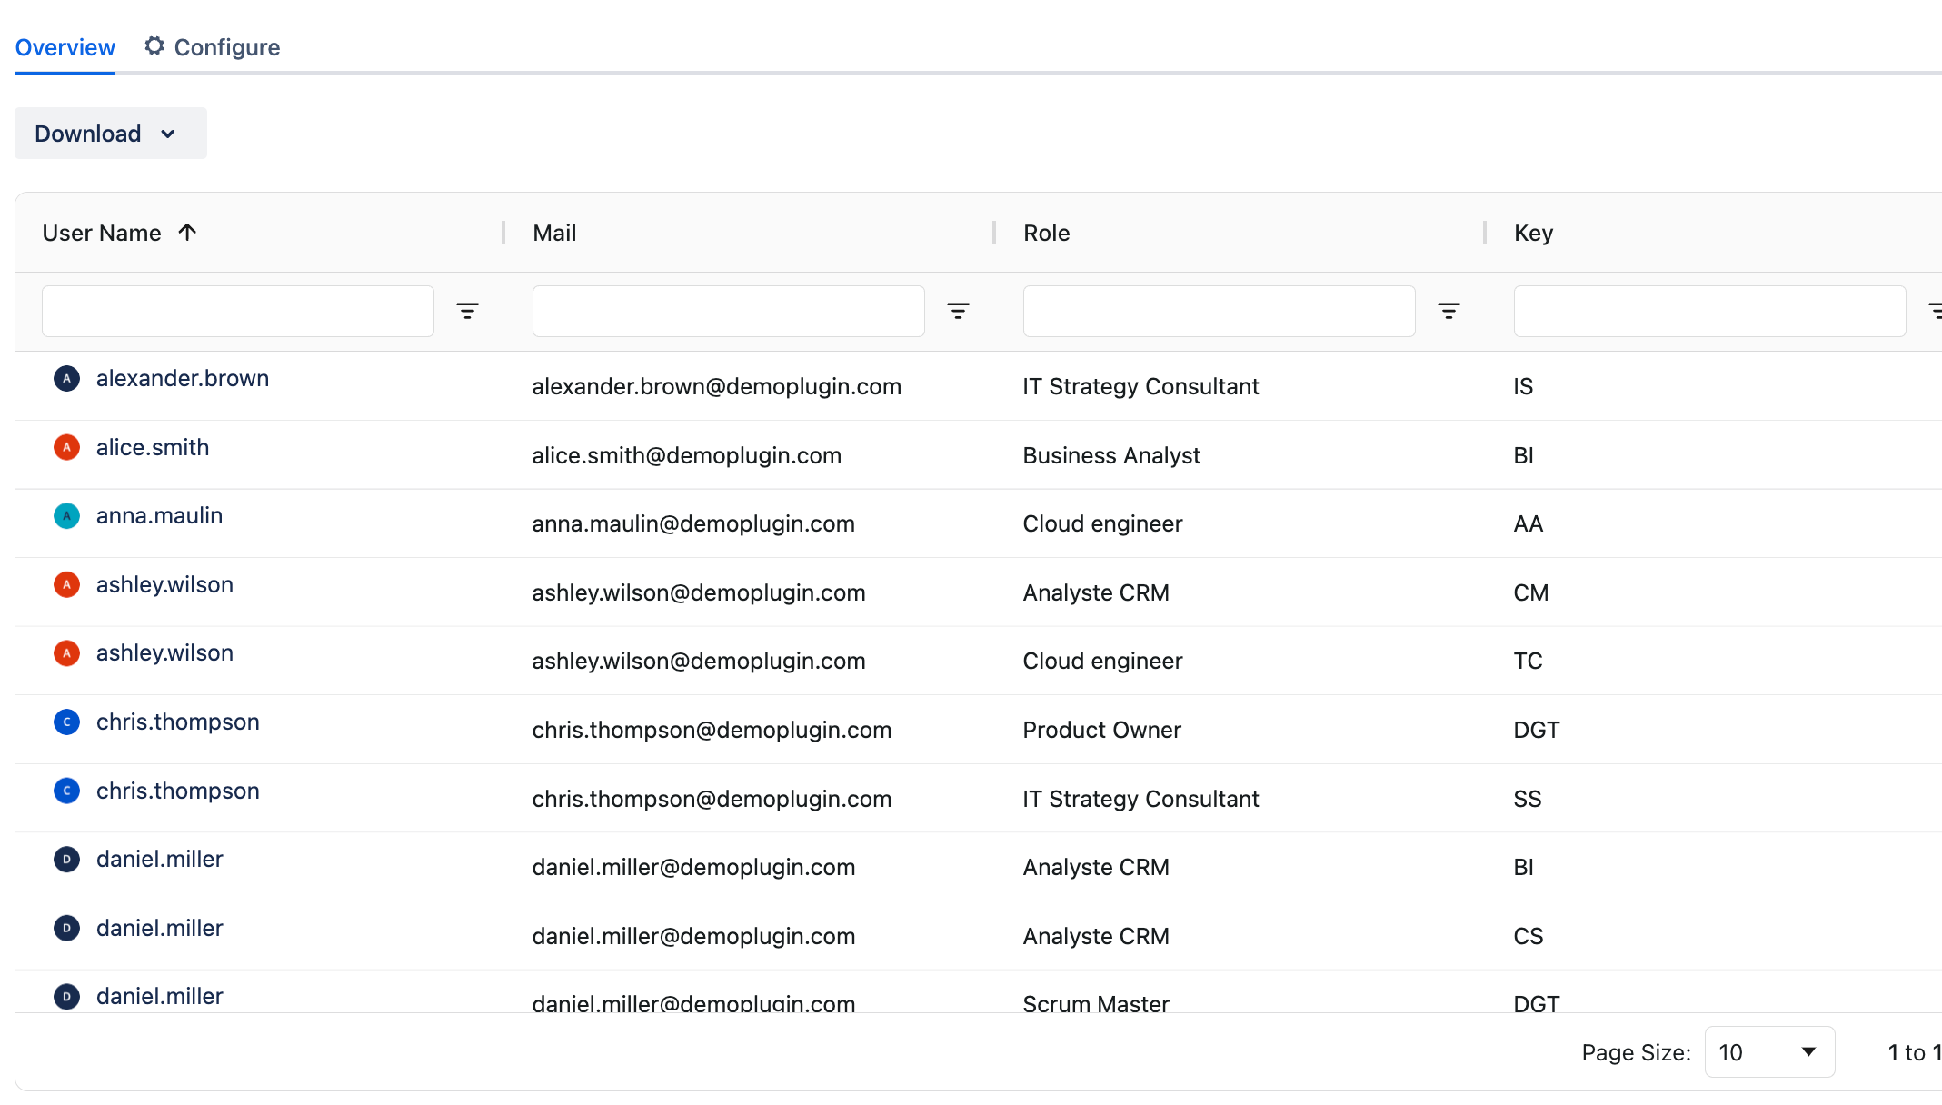Open the User Name column filter icon
Image resolution: width=1942 pixels, height=1105 pixels.
(467, 312)
